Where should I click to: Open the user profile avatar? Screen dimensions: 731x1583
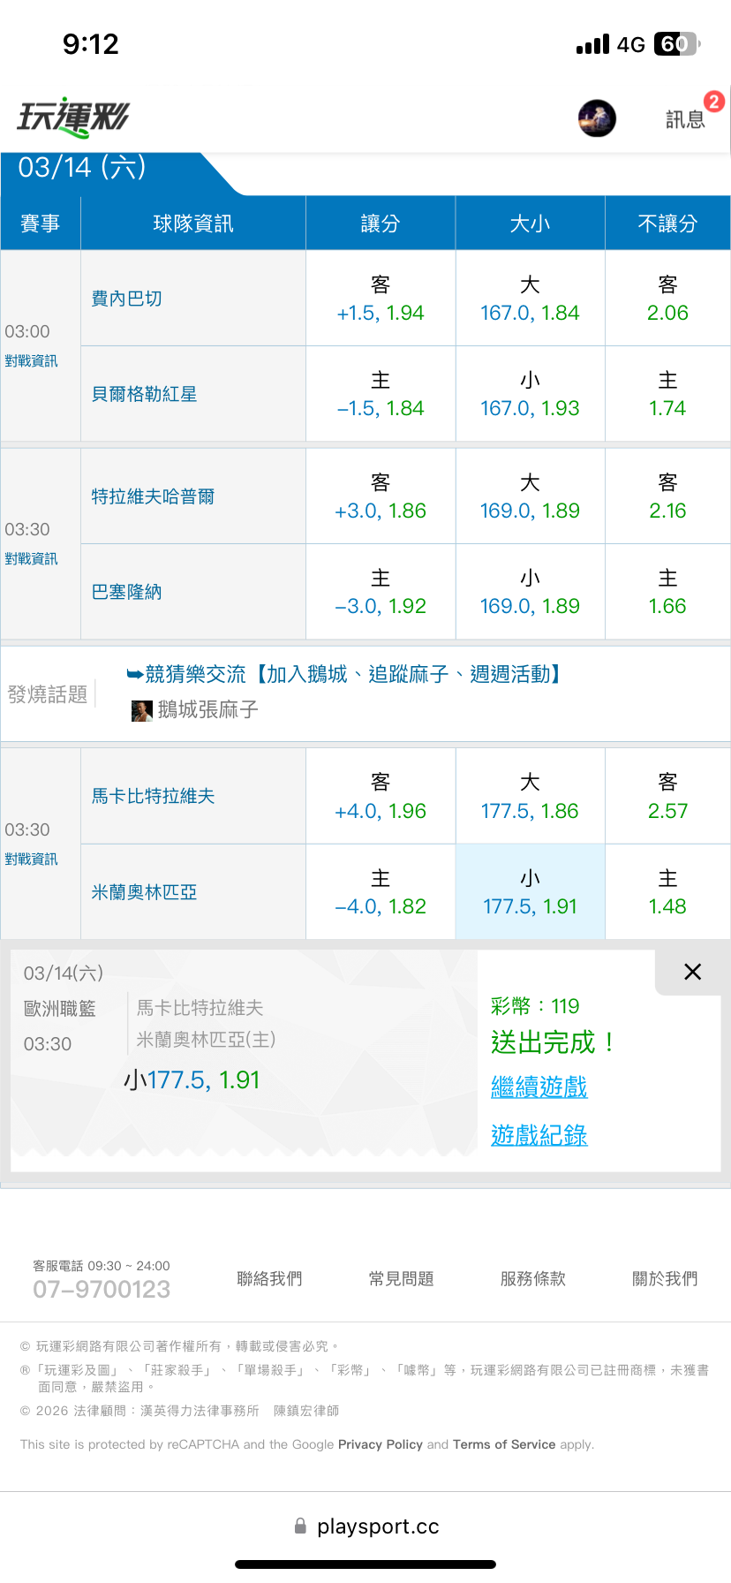tap(597, 118)
